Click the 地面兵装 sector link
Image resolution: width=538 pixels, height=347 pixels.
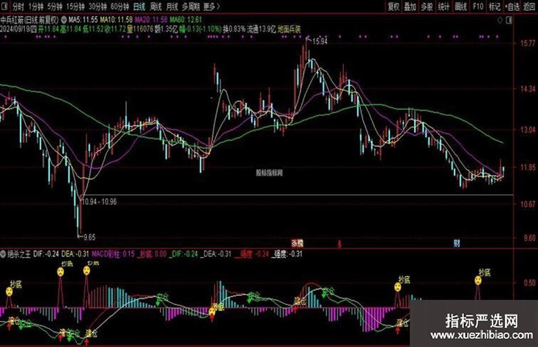click(289, 30)
